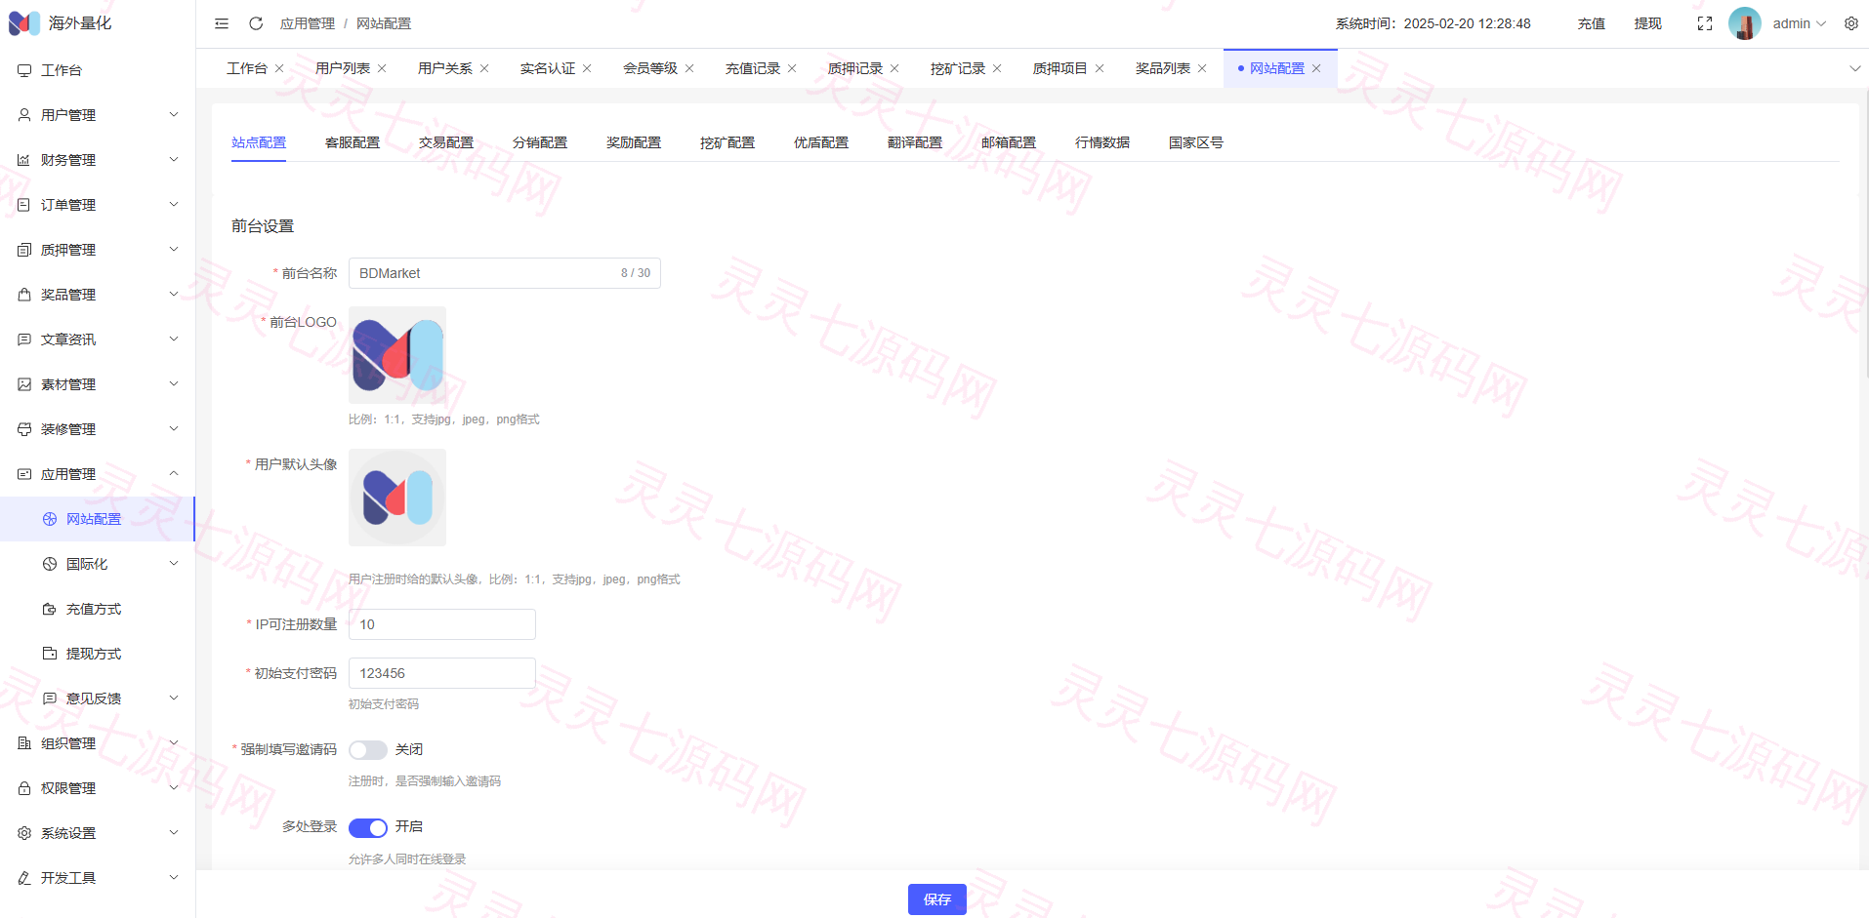Switch to the 交易配置 tab

click(446, 142)
